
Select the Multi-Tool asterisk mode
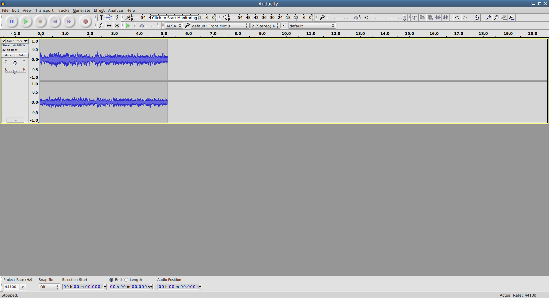point(117,26)
